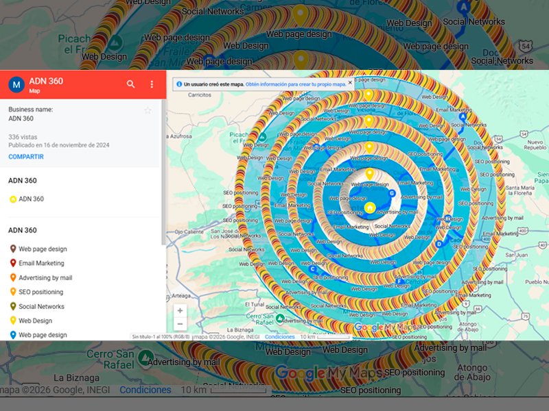Click the orange home marker at map center
Viewport: 549px width, 411px height.
tap(371, 207)
